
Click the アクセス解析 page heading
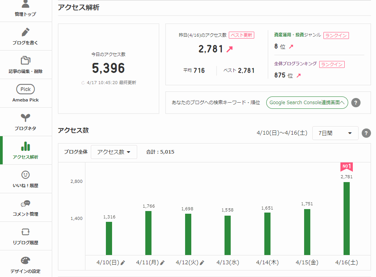tap(79, 7)
